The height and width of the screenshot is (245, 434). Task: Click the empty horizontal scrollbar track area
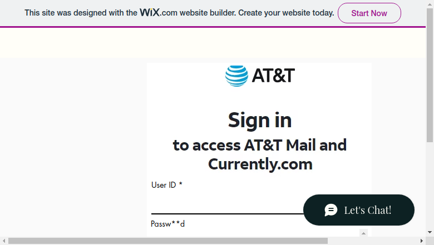(373, 241)
